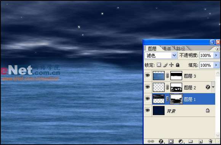Select 图层 3 mask thumbnail

(176, 76)
